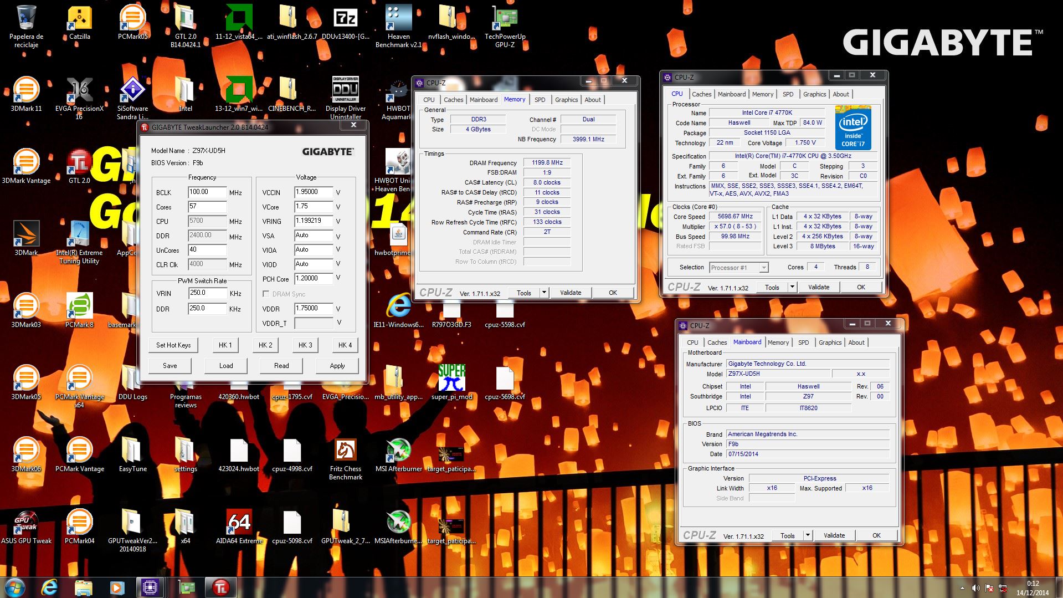Viewport: 1063px width, 598px height.
Task: Open Windows Explorer in taskbar
Action: 83,587
